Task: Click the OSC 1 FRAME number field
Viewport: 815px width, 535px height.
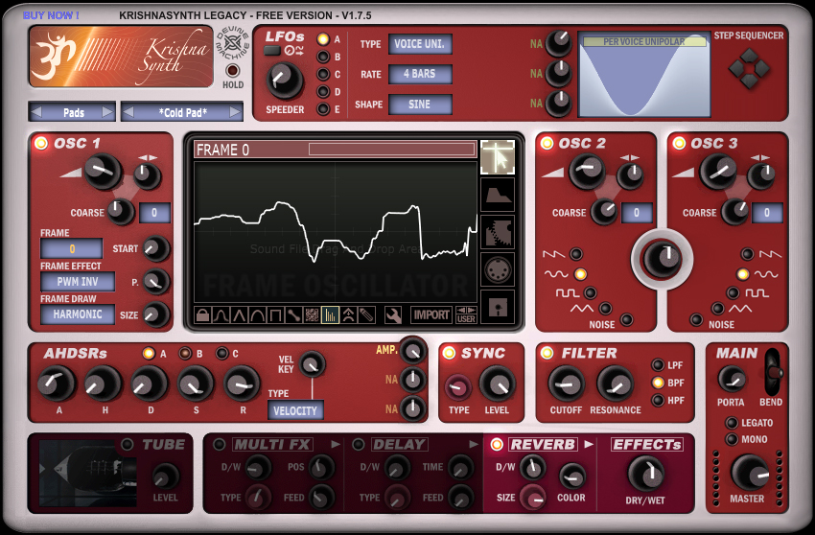Action: tap(72, 248)
